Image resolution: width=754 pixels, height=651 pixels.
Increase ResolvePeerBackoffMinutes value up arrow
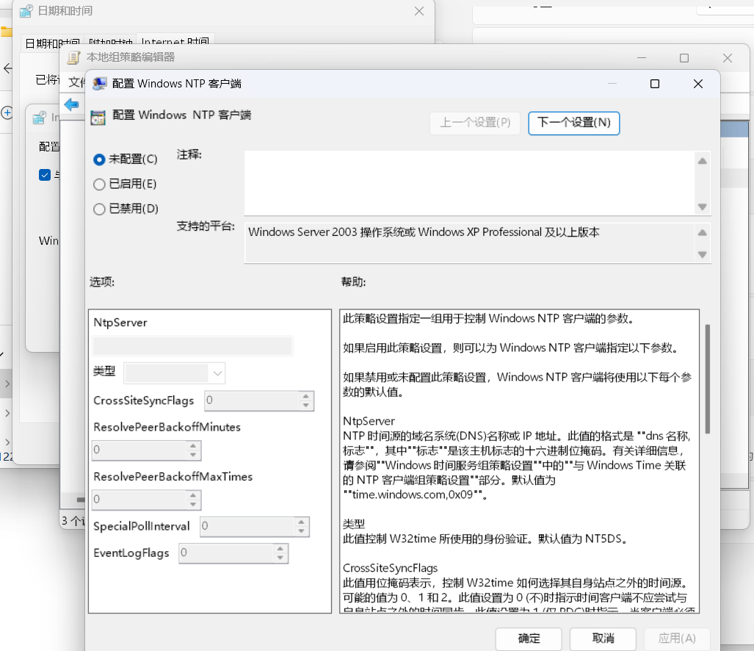point(193,445)
